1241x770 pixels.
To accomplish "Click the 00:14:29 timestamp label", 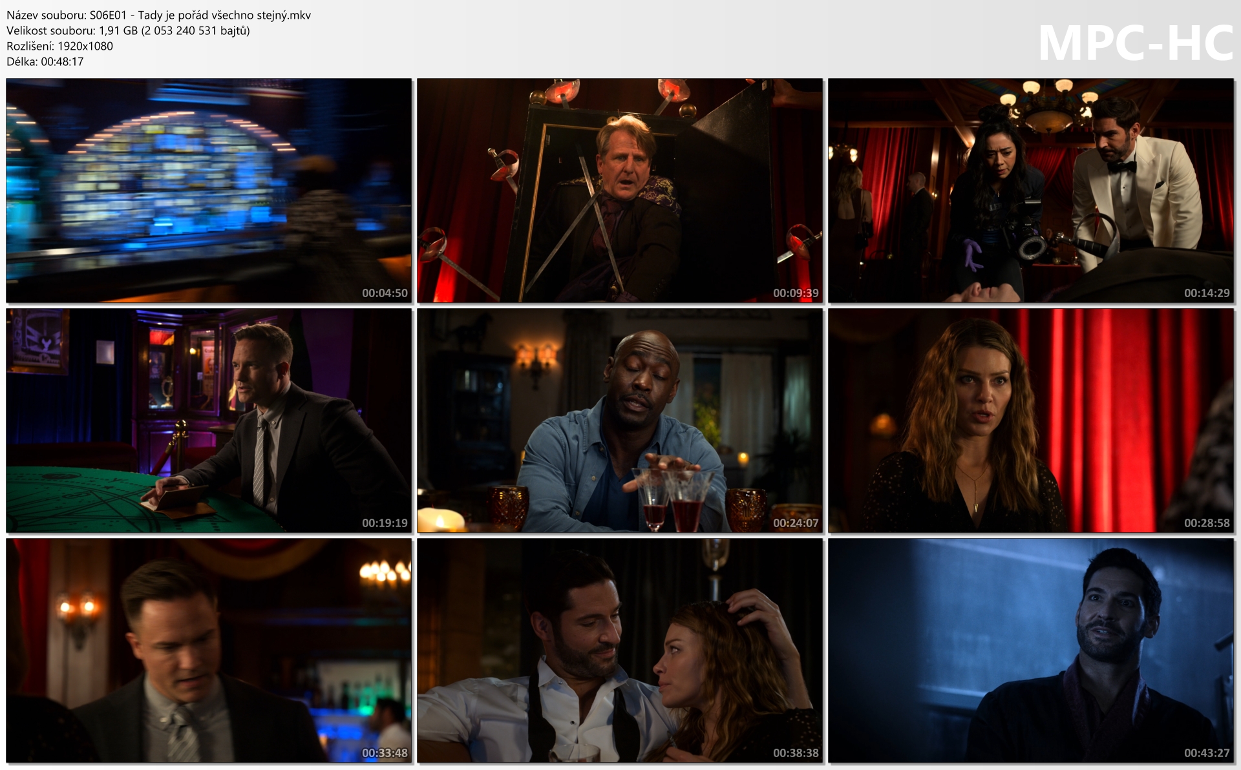I will tap(1207, 293).
